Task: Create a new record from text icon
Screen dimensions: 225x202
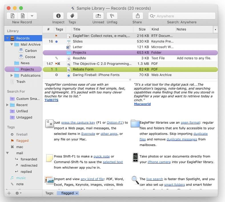Action: pyautogui.click(x=23, y=16)
